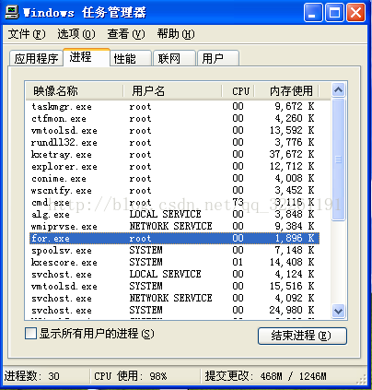This screenshot has height=390, width=372.
Task: Click the scrollbar down arrow
Action: click(x=338, y=311)
